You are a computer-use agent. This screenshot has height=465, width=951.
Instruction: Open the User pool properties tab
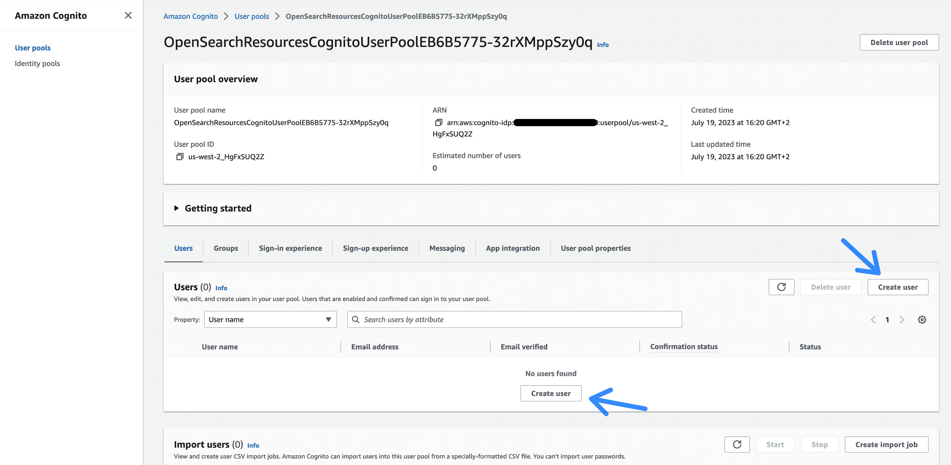[x=596, y=248]
